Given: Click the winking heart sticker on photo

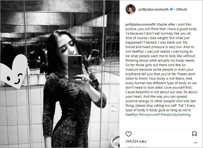Looking at the screenshot, I should point(13,71).
